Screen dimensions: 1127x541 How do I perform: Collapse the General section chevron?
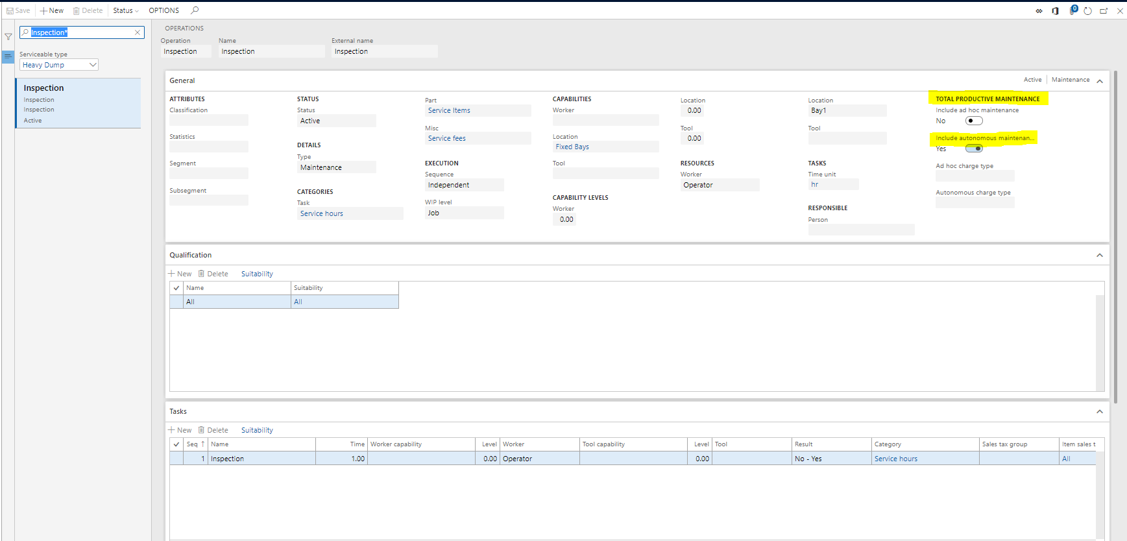tap(1100, 81)
